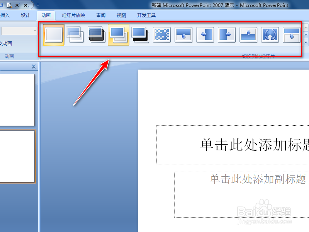The width and height of the screenshot is (309, 232).
Task: Apply the circular arrows transition
Action: click(x=270, y=35)
